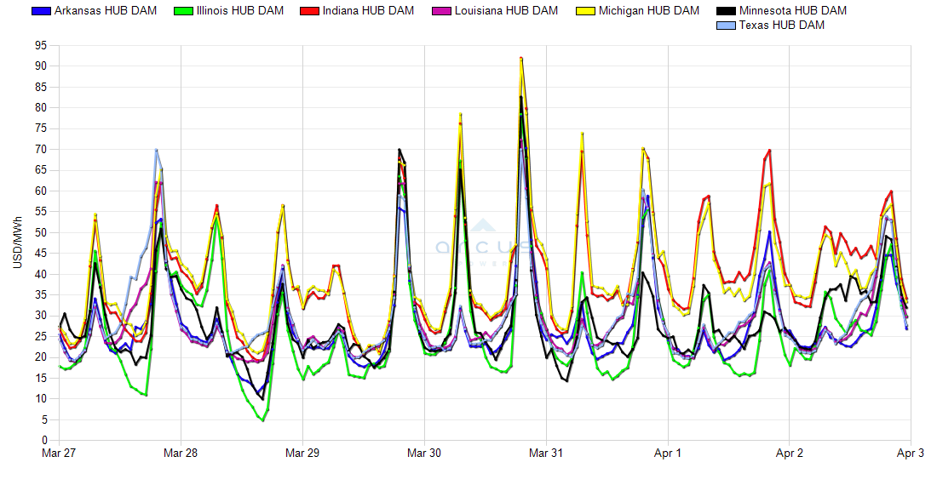
Task: Select the Michigan HUB DAM legend text
Action: pyautogui.click(x=649, y=11)
